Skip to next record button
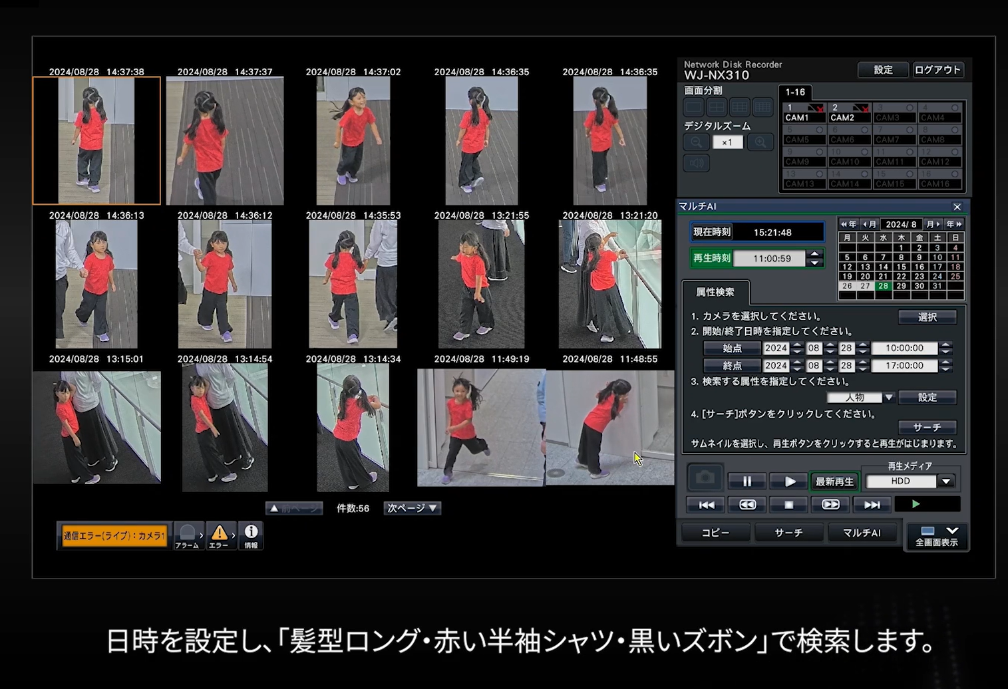The width and height of the screenshot is (1008, 689). [872, 505]
